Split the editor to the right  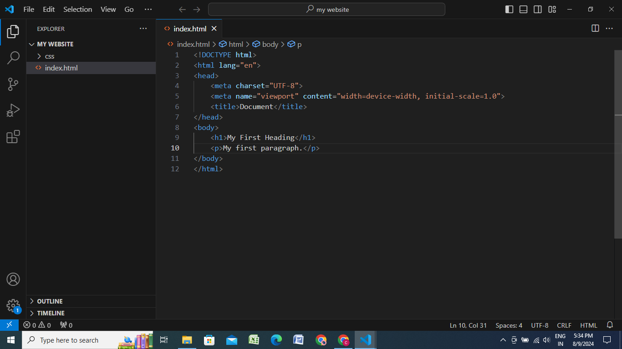(595, 28)
